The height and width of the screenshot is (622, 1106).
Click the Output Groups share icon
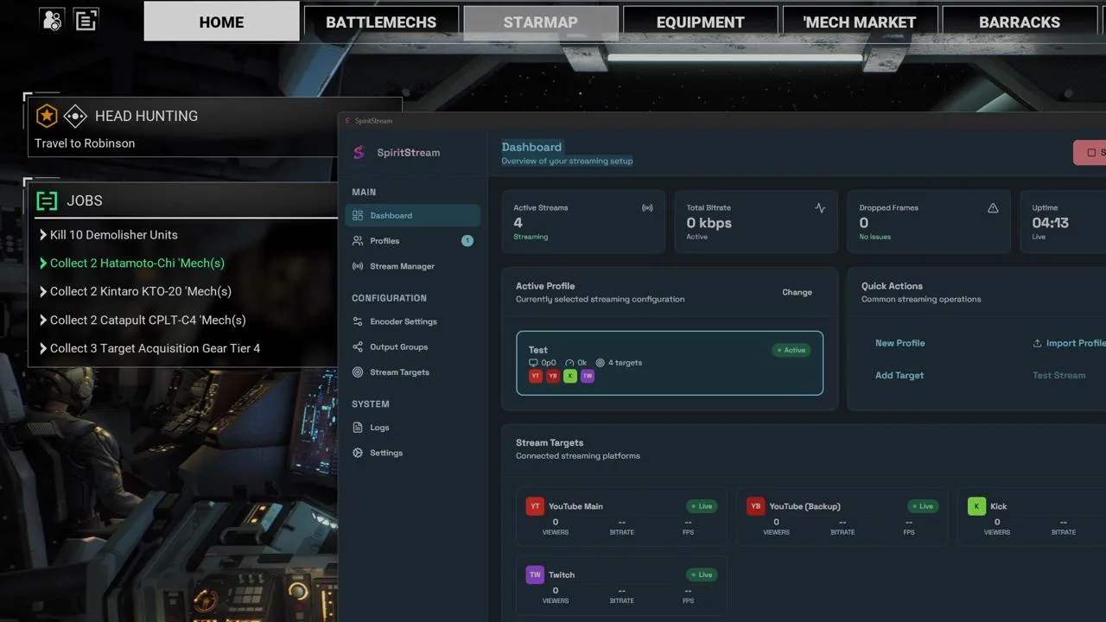358,347
